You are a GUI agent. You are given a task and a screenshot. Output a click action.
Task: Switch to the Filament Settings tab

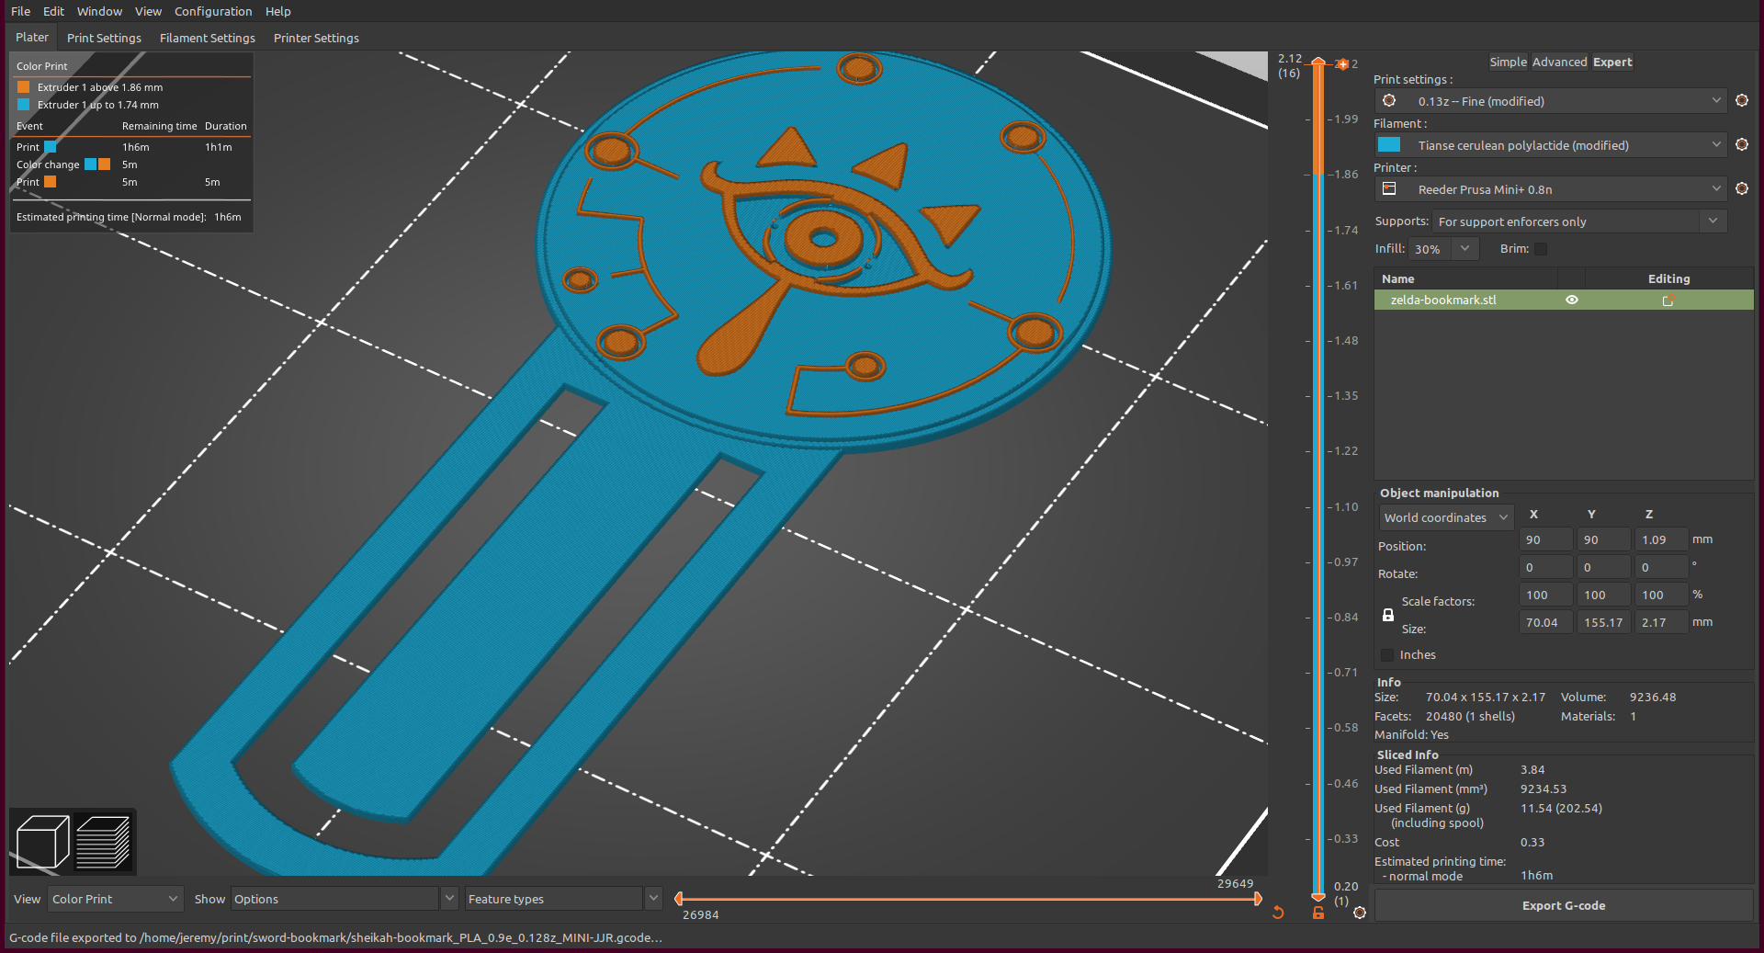(208, 38)
